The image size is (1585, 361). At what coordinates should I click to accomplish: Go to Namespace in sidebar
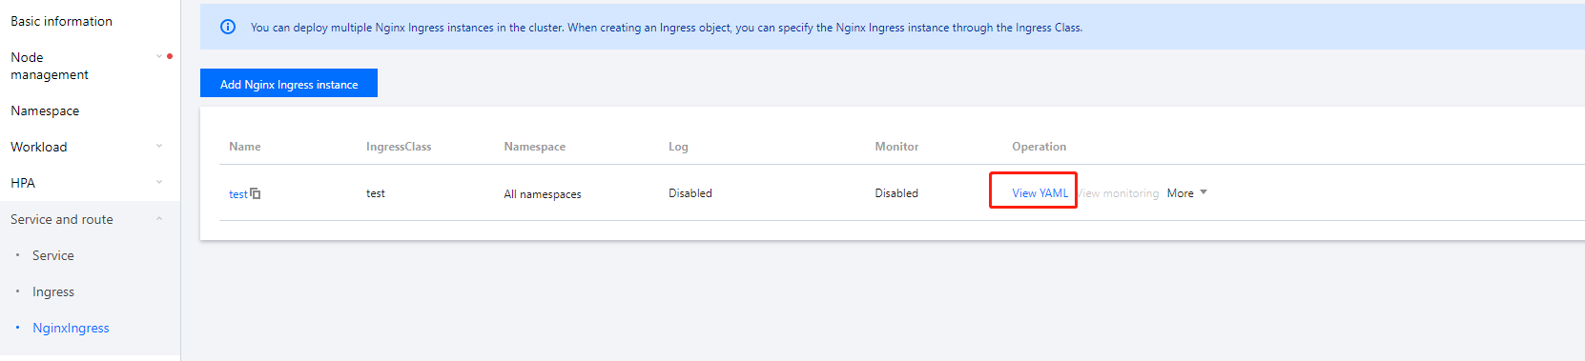pyautogui.click(x=45, y=110)
